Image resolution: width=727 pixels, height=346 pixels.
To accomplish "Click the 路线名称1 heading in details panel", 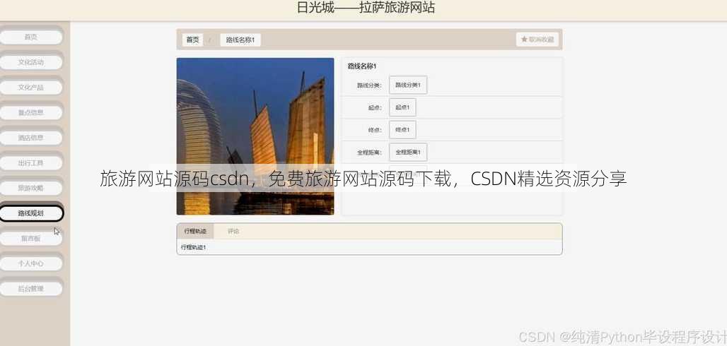I will coord(362,66).
